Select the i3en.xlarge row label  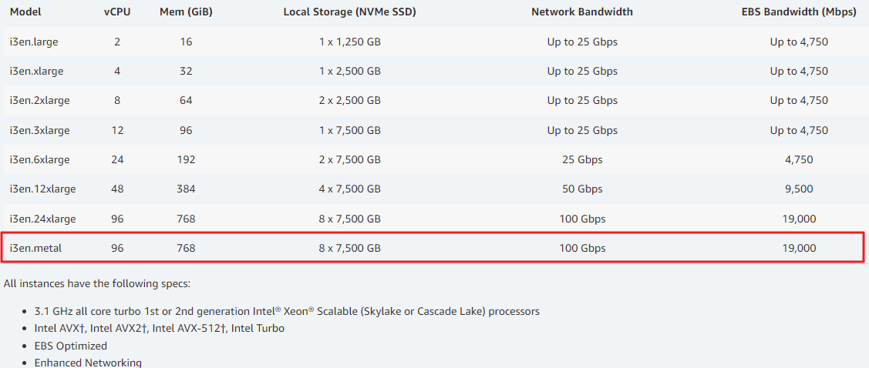click(x=36, y=72)
